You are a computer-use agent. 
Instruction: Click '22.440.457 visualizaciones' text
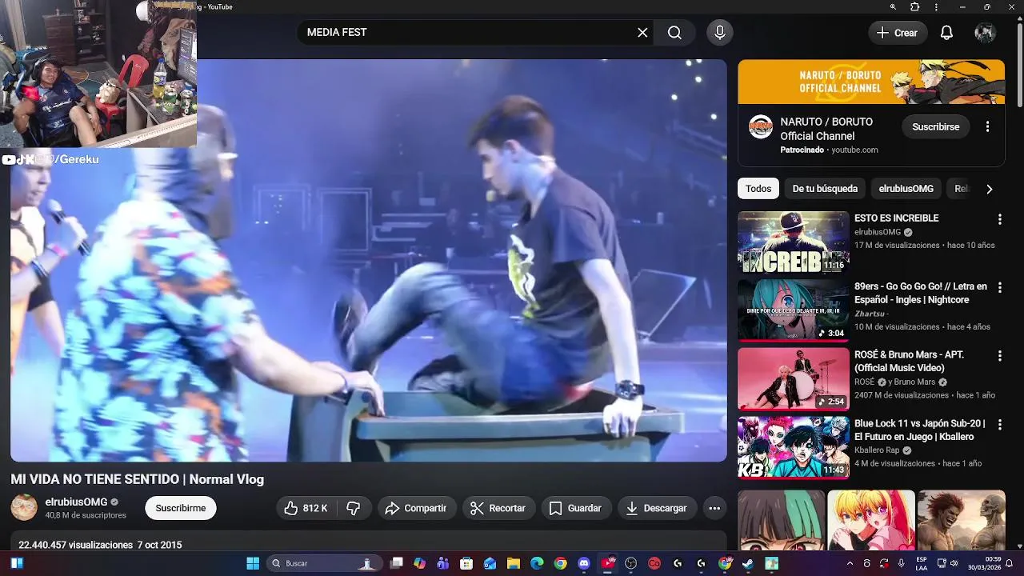click(x=75, y=545)
